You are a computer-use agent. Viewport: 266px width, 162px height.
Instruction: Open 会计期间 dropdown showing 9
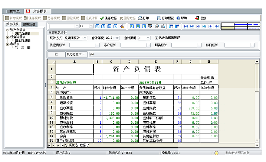(x=148, y=38)
